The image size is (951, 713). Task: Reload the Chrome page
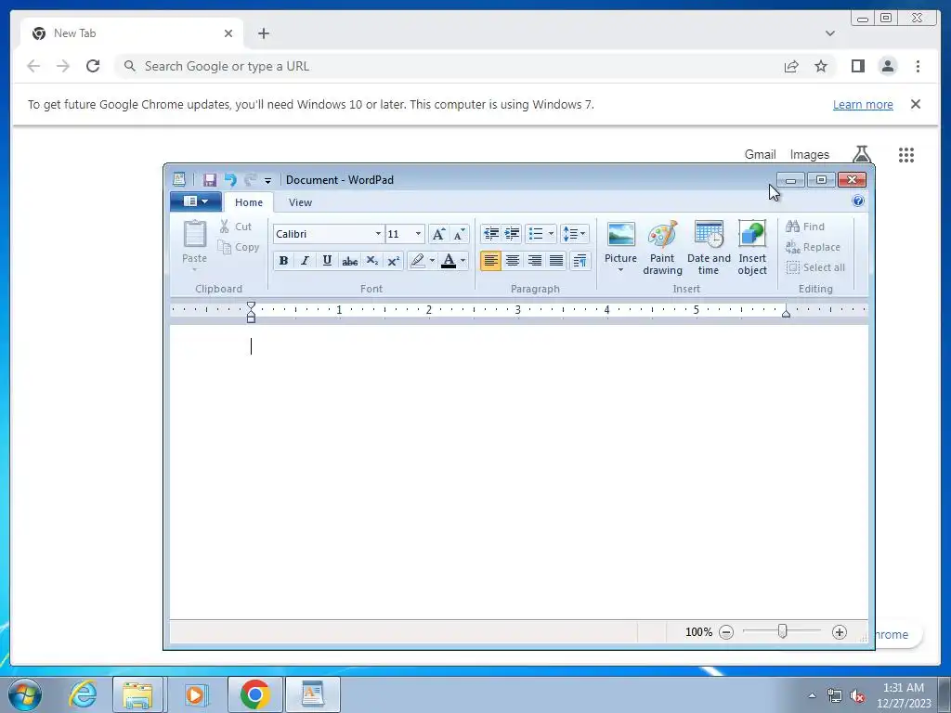pos(93,66)
